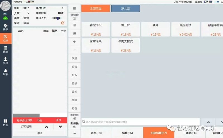
Task: Click the 品名 column header
Action: click(x=21, y=31)
